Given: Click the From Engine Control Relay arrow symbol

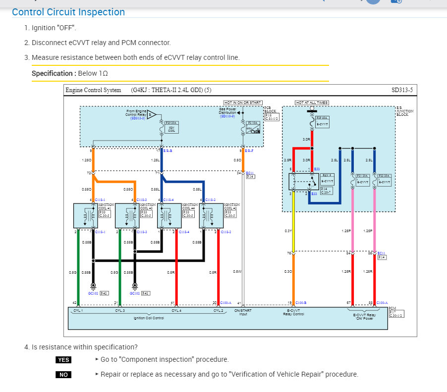Looking at the screenshot, I should (x=151, y=115).
